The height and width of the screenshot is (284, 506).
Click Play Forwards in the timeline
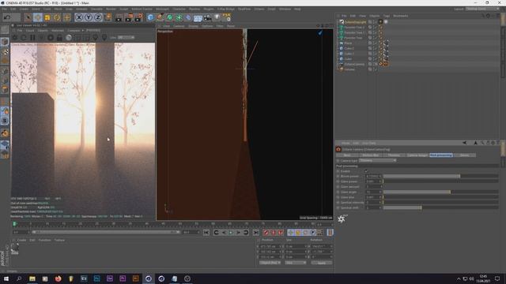pos(231,233)
